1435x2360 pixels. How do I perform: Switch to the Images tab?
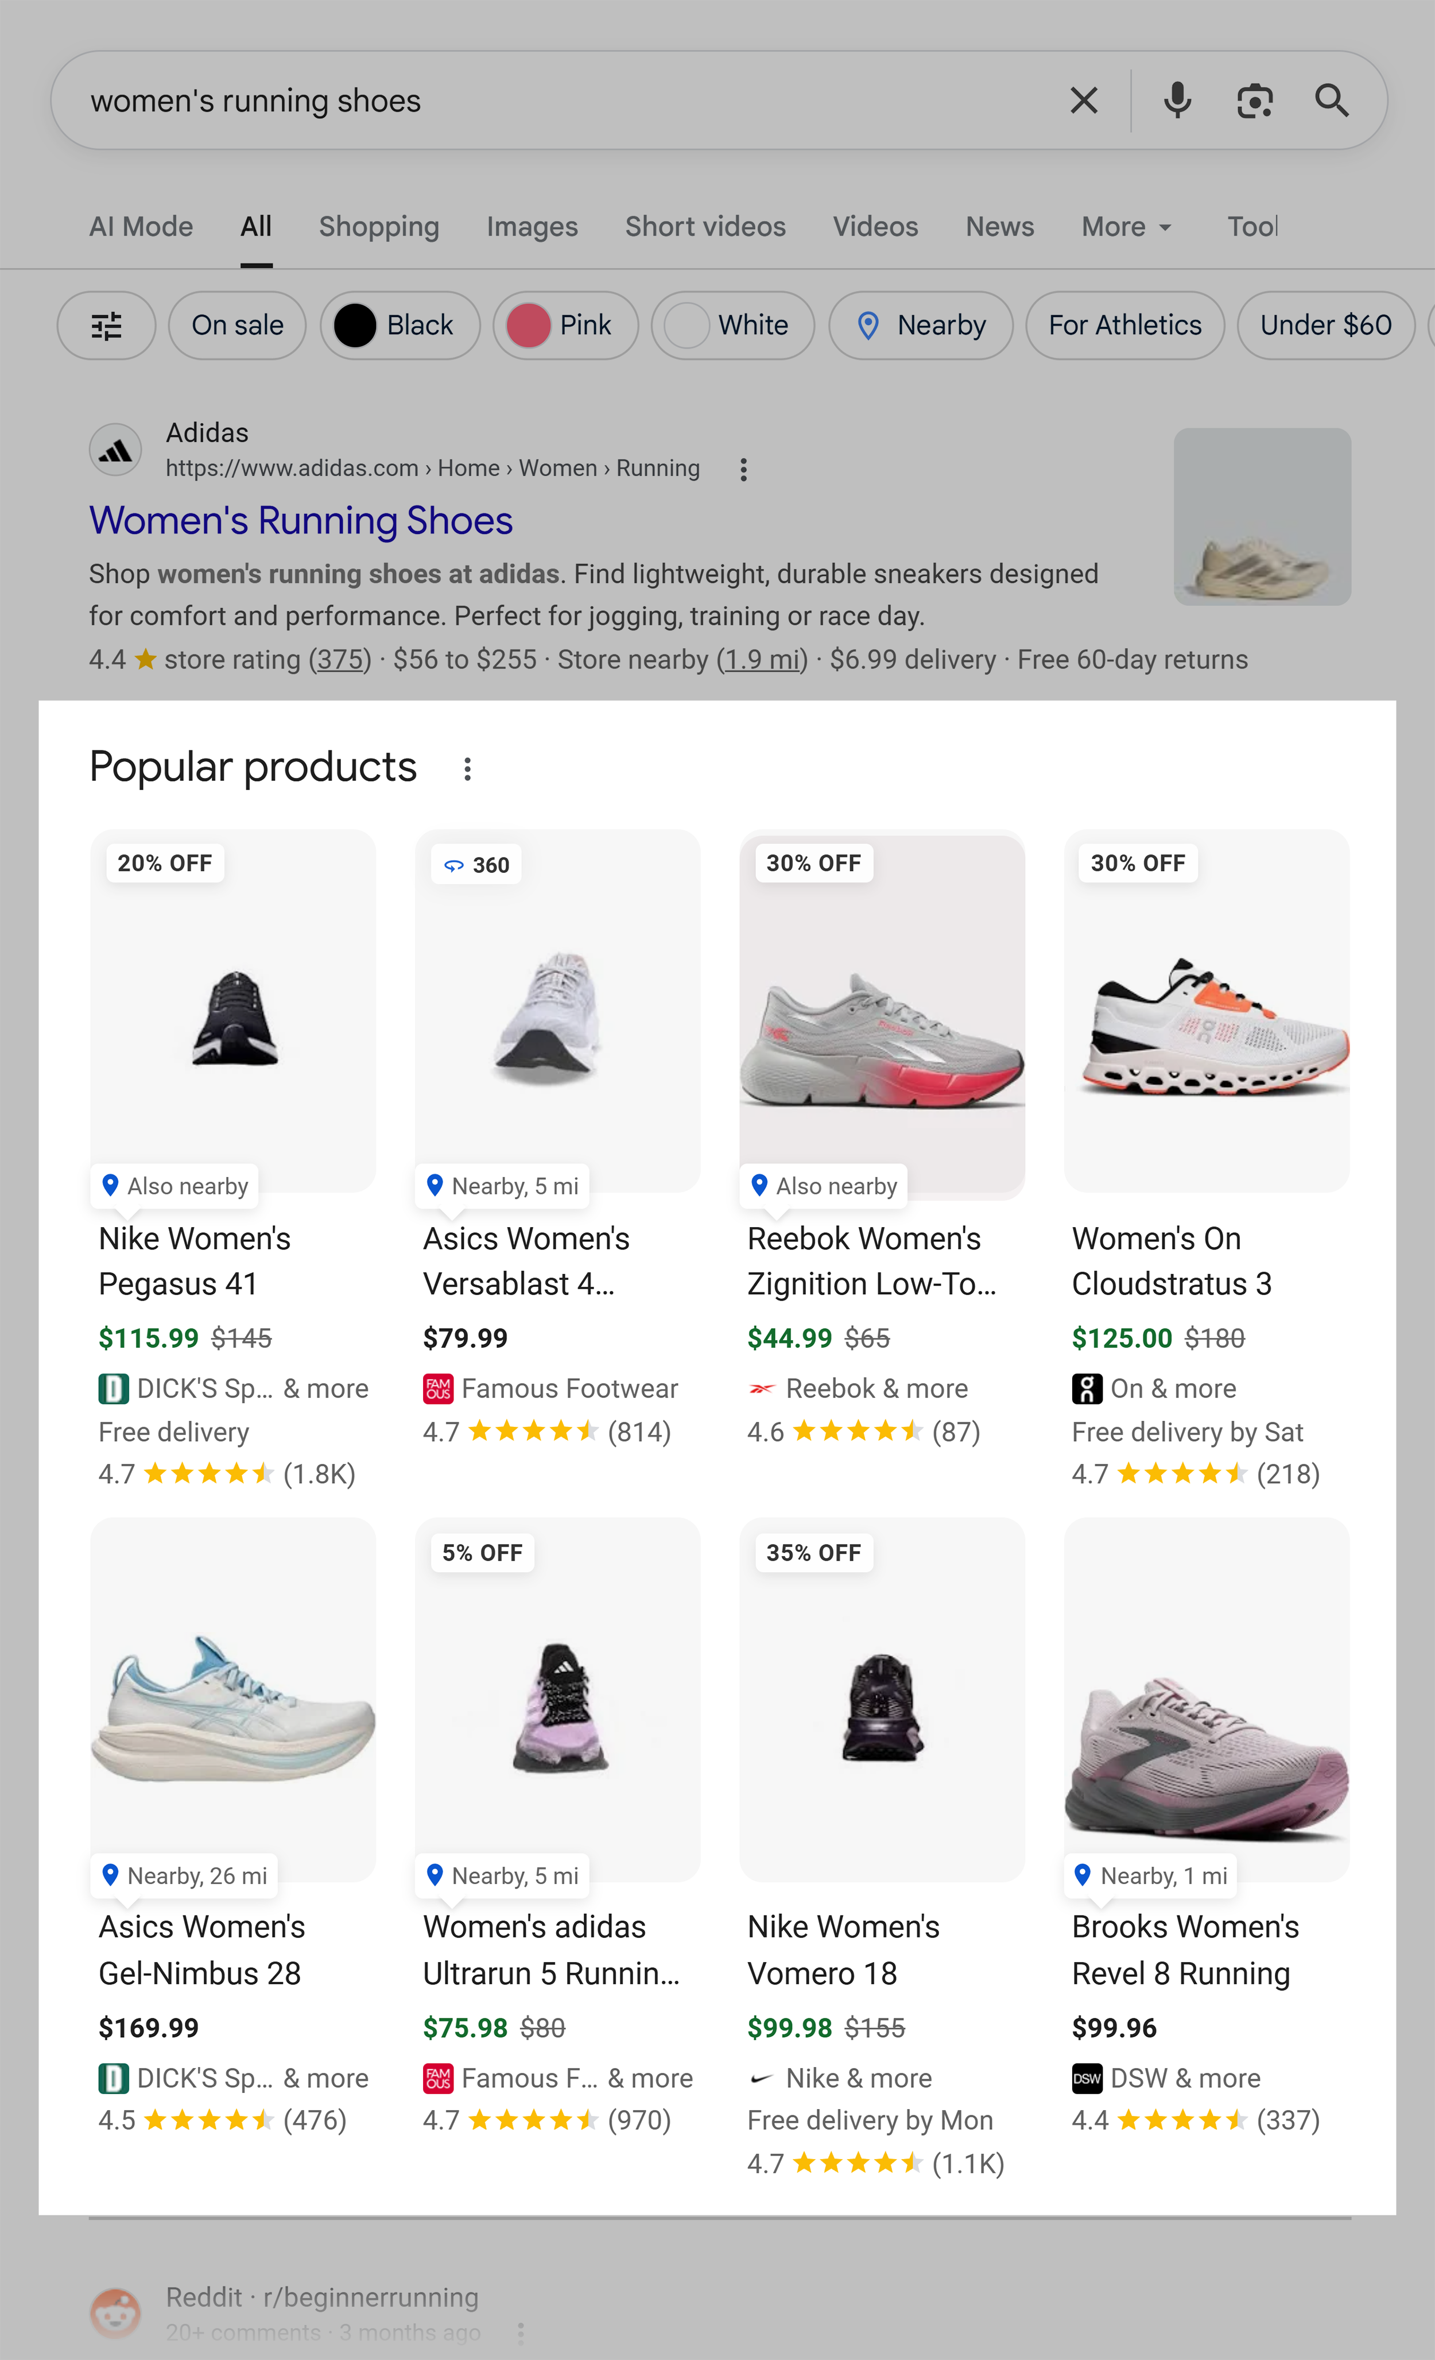click(532, 227)
